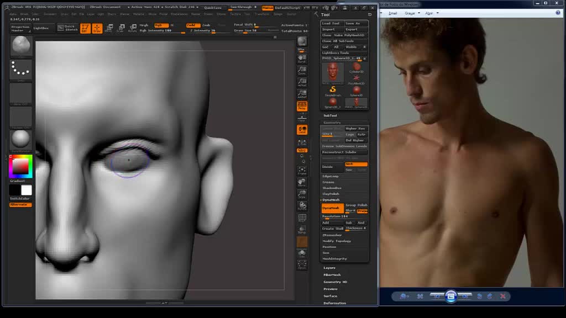Open the Preferences menu
Viewport: 566px width, 318px height.
pos(179,14)
